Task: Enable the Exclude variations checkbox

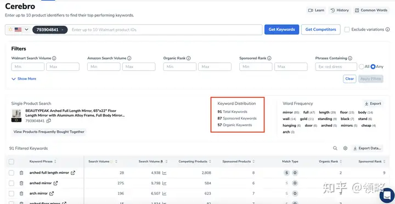Action: [x=347, y=30]
